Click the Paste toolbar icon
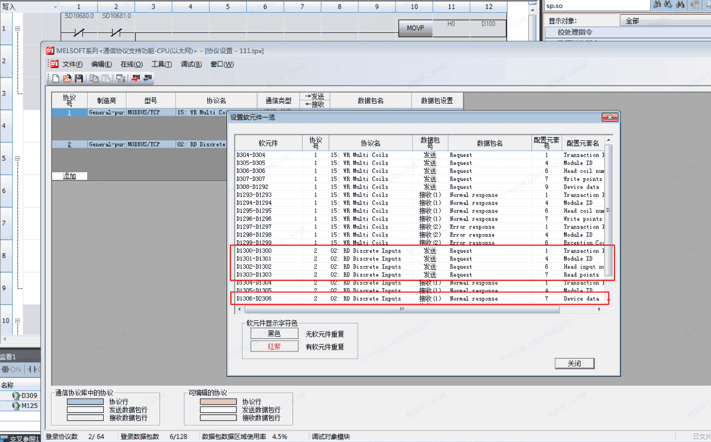Screen dimensions: 711x442 click(x=106, y=78)
